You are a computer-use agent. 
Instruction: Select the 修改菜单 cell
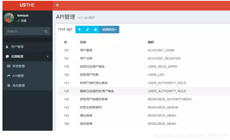[86, 124]
